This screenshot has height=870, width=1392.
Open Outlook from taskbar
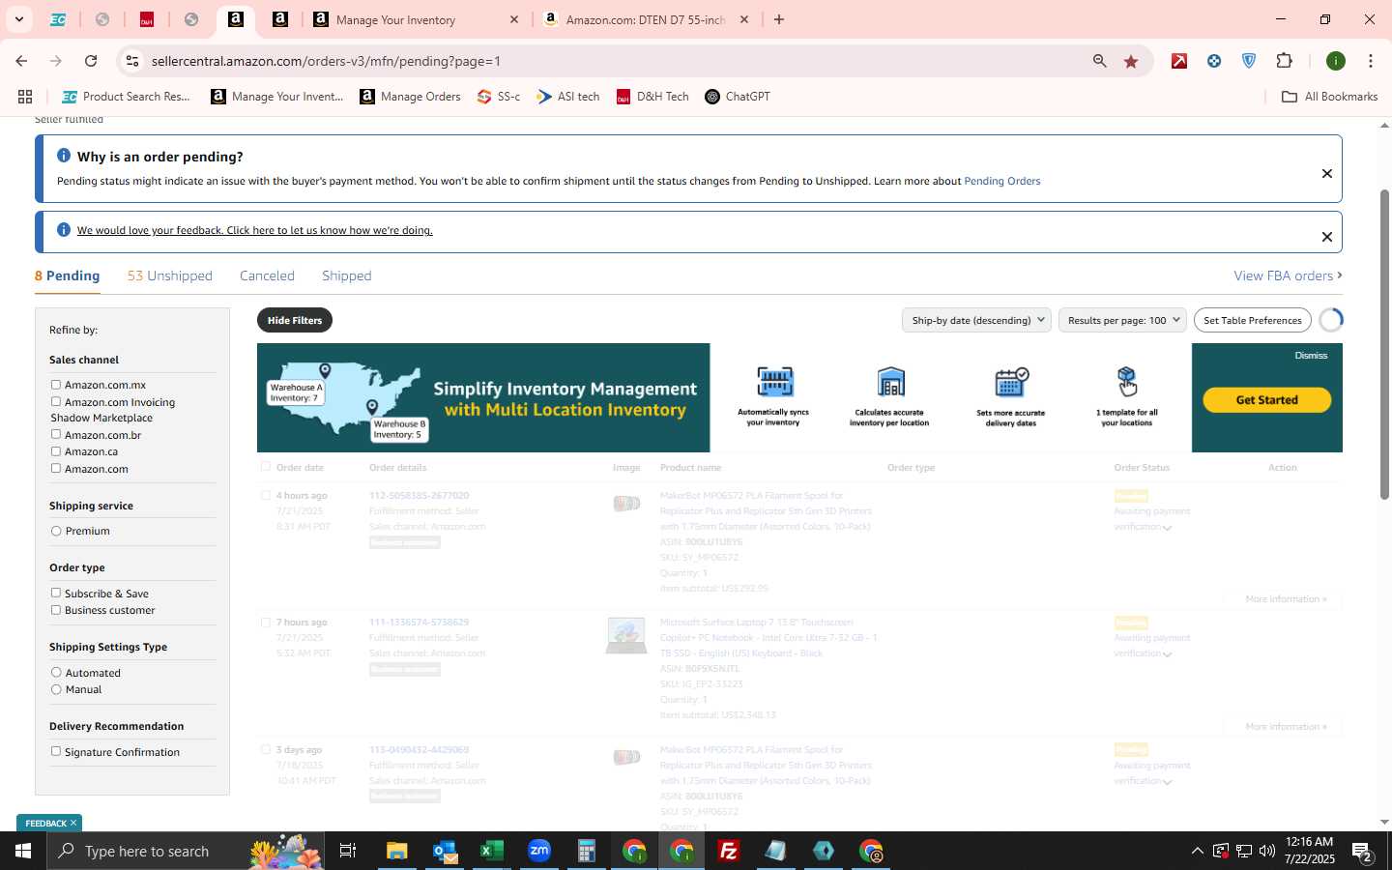tap(445, 851)
